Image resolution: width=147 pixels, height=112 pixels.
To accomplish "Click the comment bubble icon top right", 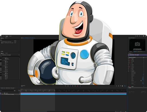I will pyautogui.click(x=144, y=36).
